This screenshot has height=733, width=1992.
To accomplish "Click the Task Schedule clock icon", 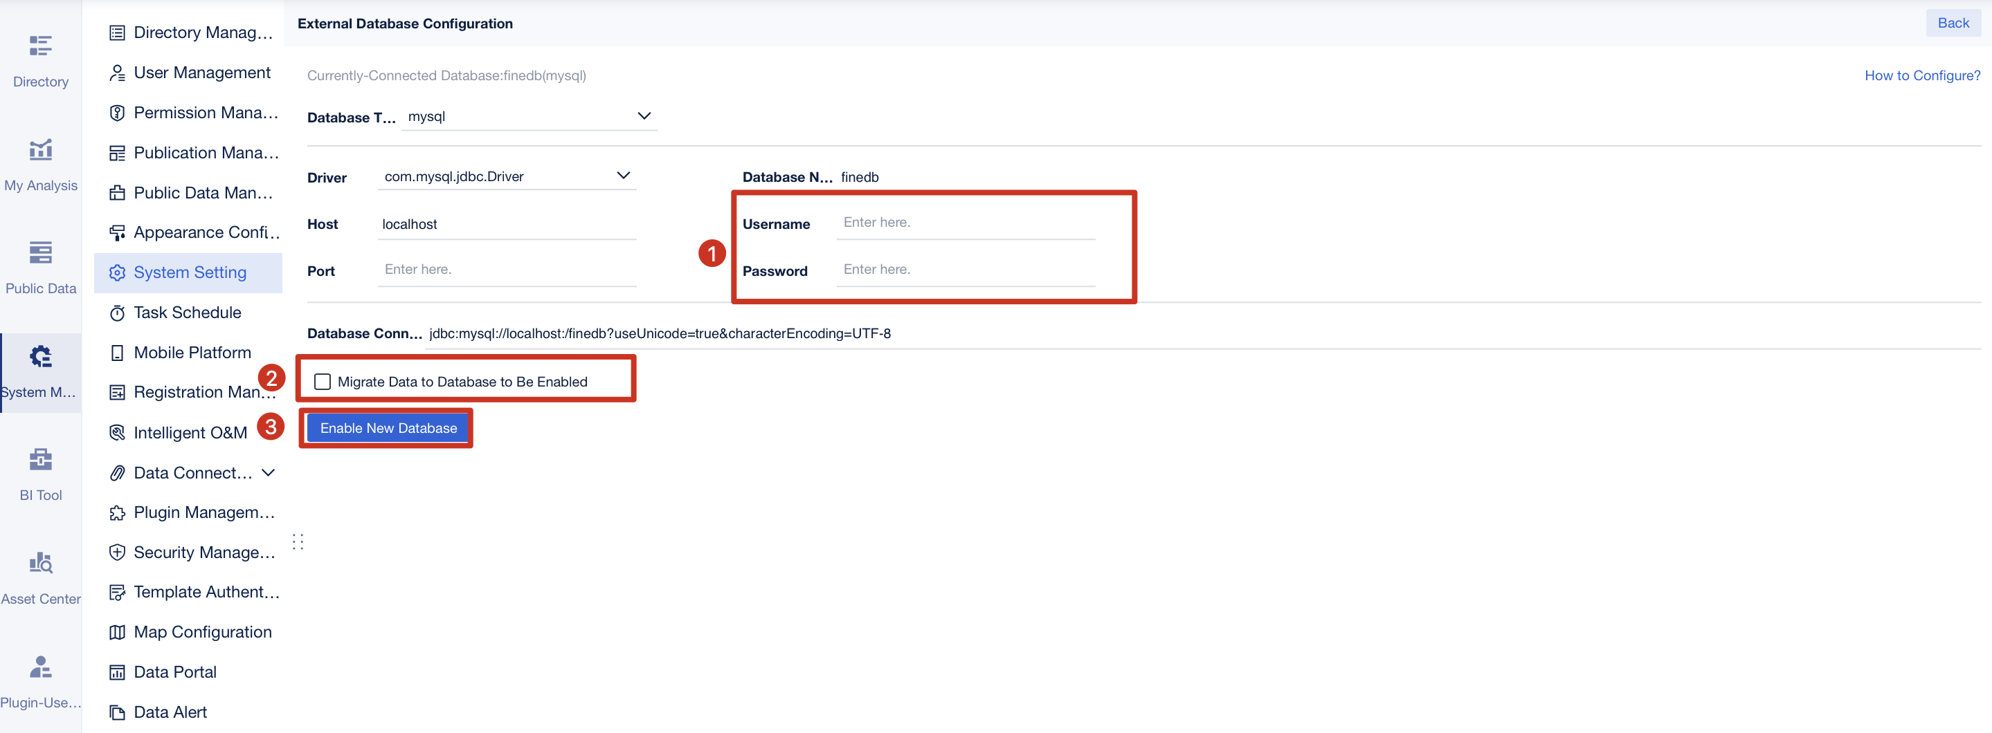I will (117, 312).
